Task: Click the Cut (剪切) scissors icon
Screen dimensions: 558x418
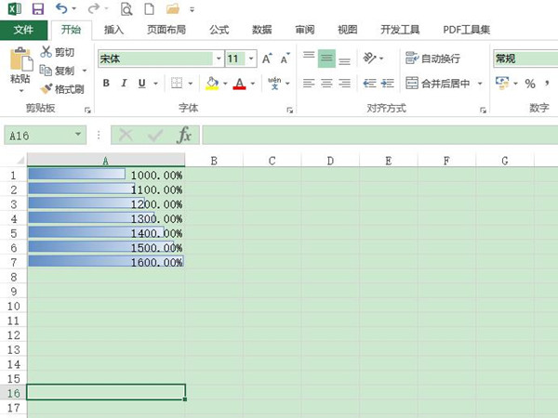Action: pos(57,52)
